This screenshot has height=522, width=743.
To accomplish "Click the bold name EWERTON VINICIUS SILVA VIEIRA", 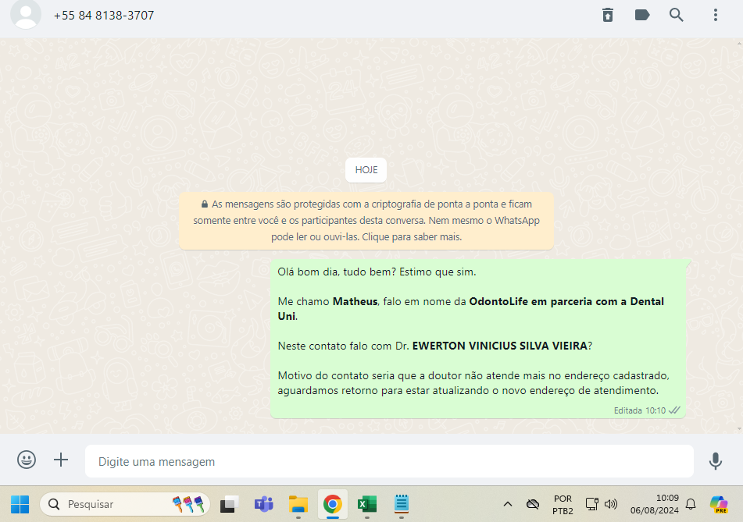I will [x=499, y=346].
